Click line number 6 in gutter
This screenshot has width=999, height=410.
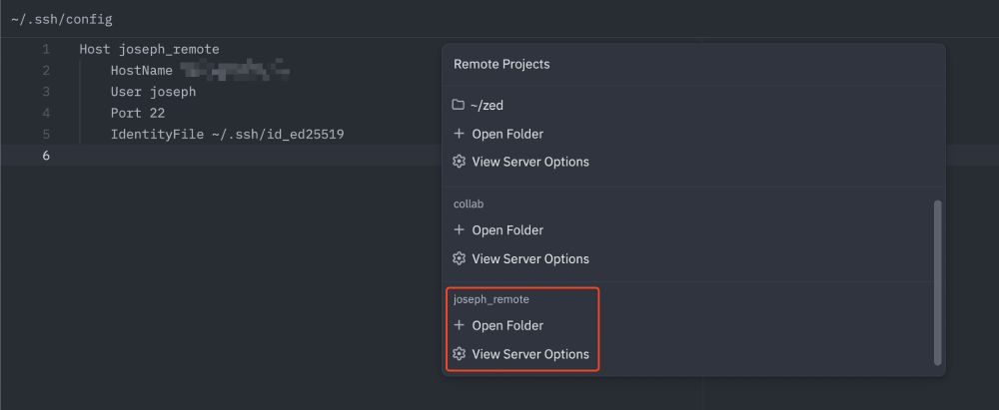point(46,156)
